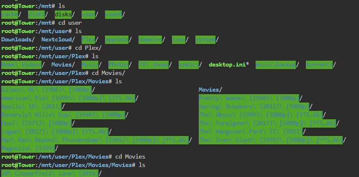The image size is (359, 177).
Task: Click the nested Movies/ directory in listing
Action: [x=210, y=90]
